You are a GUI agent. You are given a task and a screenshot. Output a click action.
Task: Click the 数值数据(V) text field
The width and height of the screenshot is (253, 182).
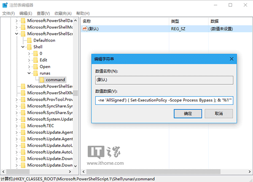(x=164, y=100)
